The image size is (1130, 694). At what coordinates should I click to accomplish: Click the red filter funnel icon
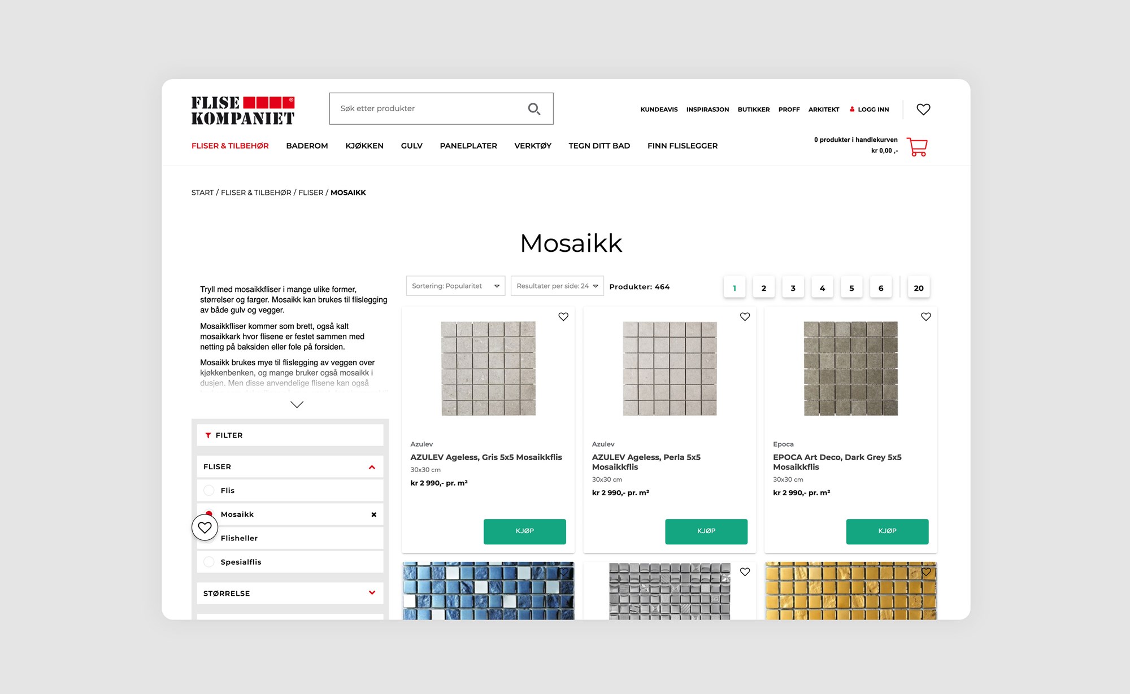(208, 435)
